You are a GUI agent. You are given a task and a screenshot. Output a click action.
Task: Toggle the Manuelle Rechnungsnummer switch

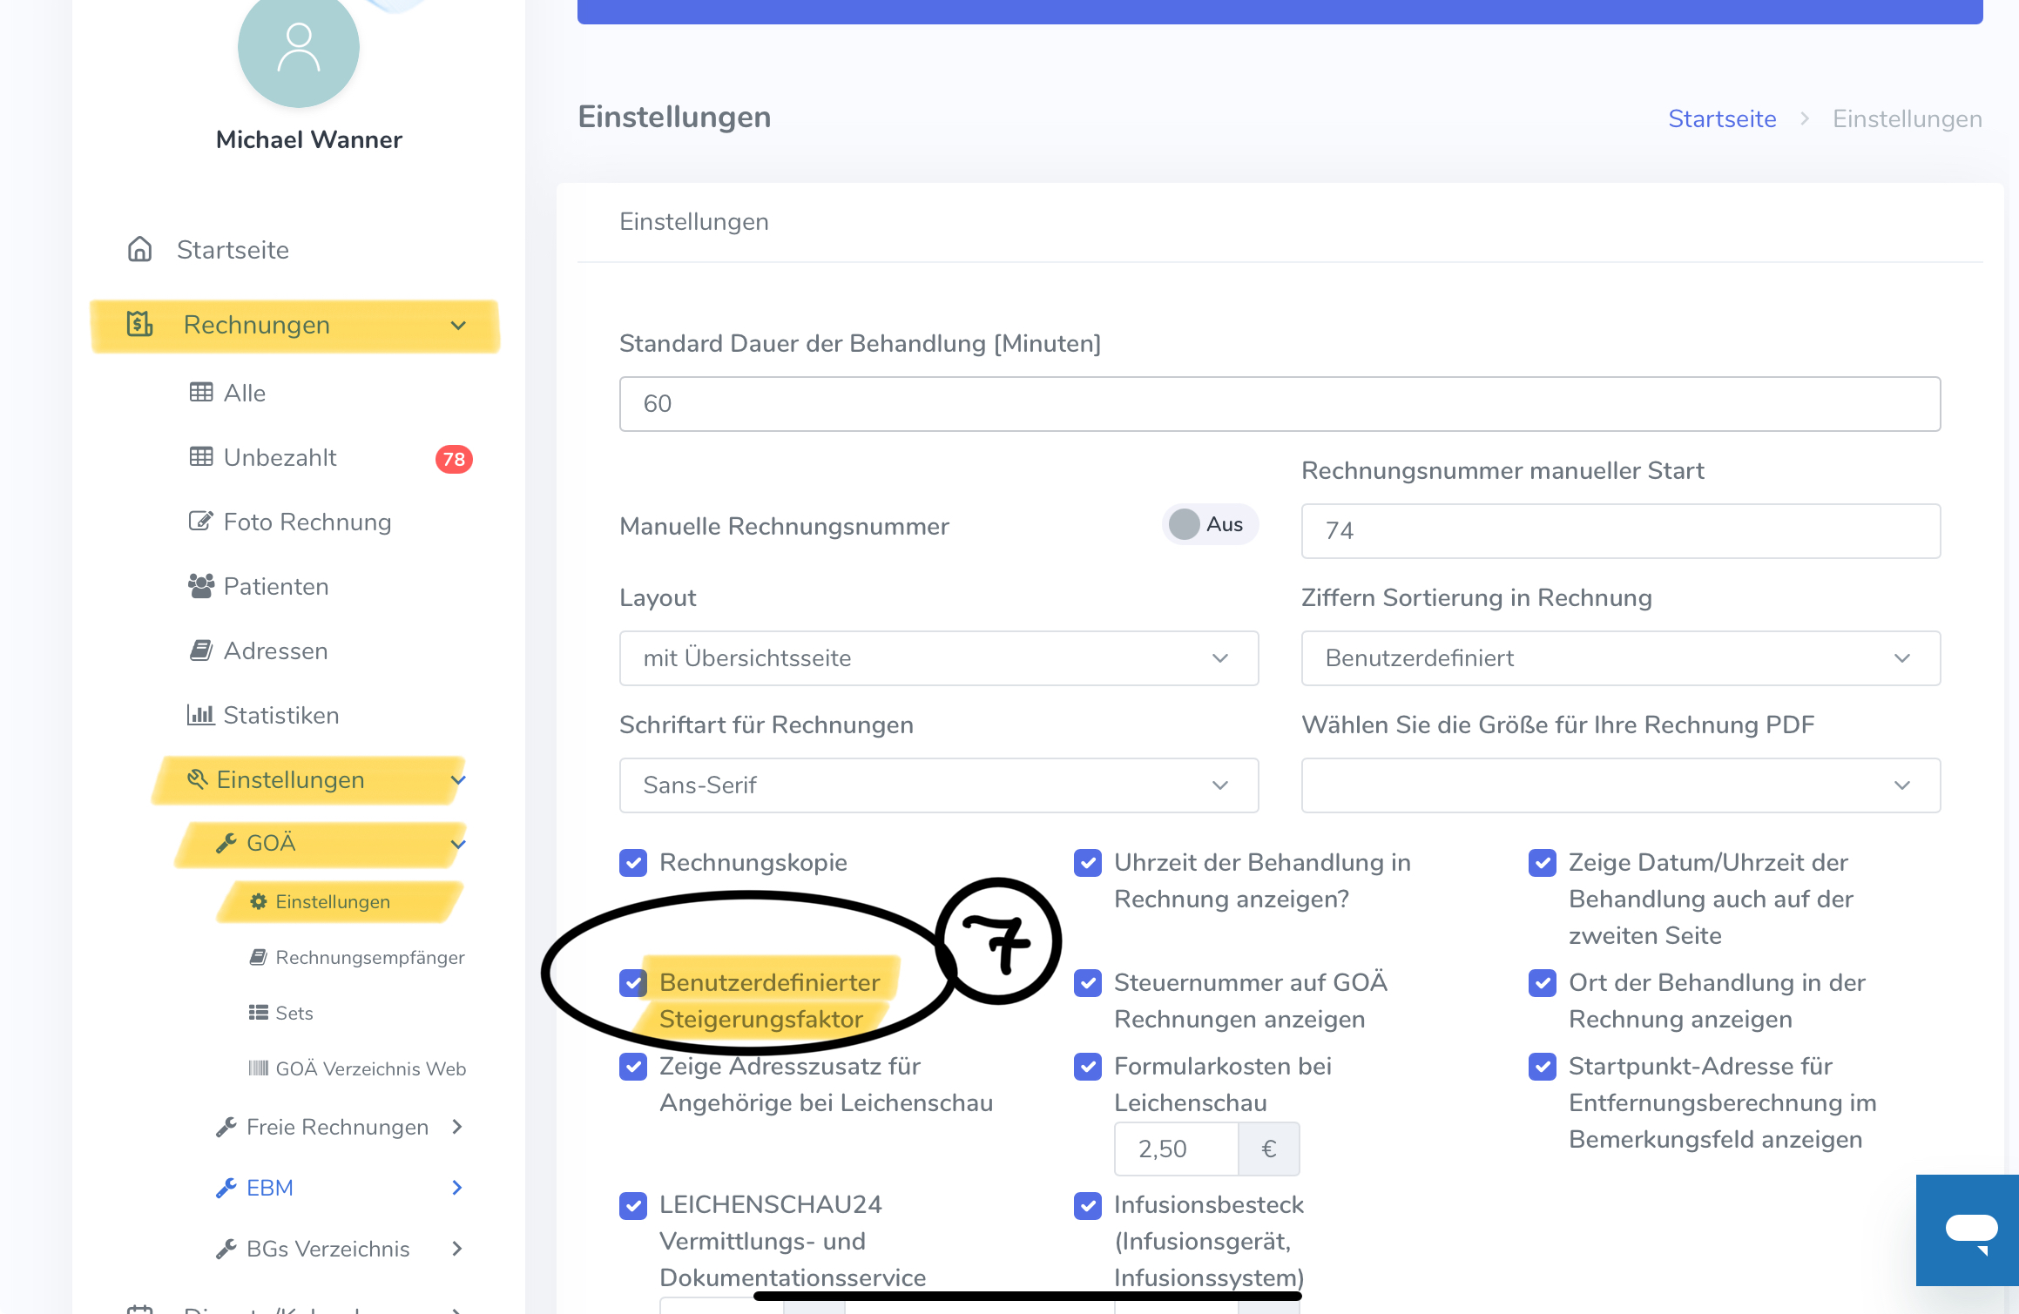pos(1209,524)
